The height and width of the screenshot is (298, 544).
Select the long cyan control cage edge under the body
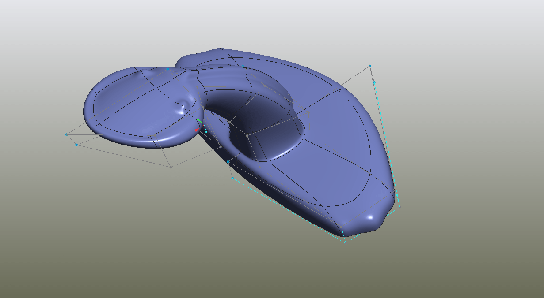(x=287, y=209)
